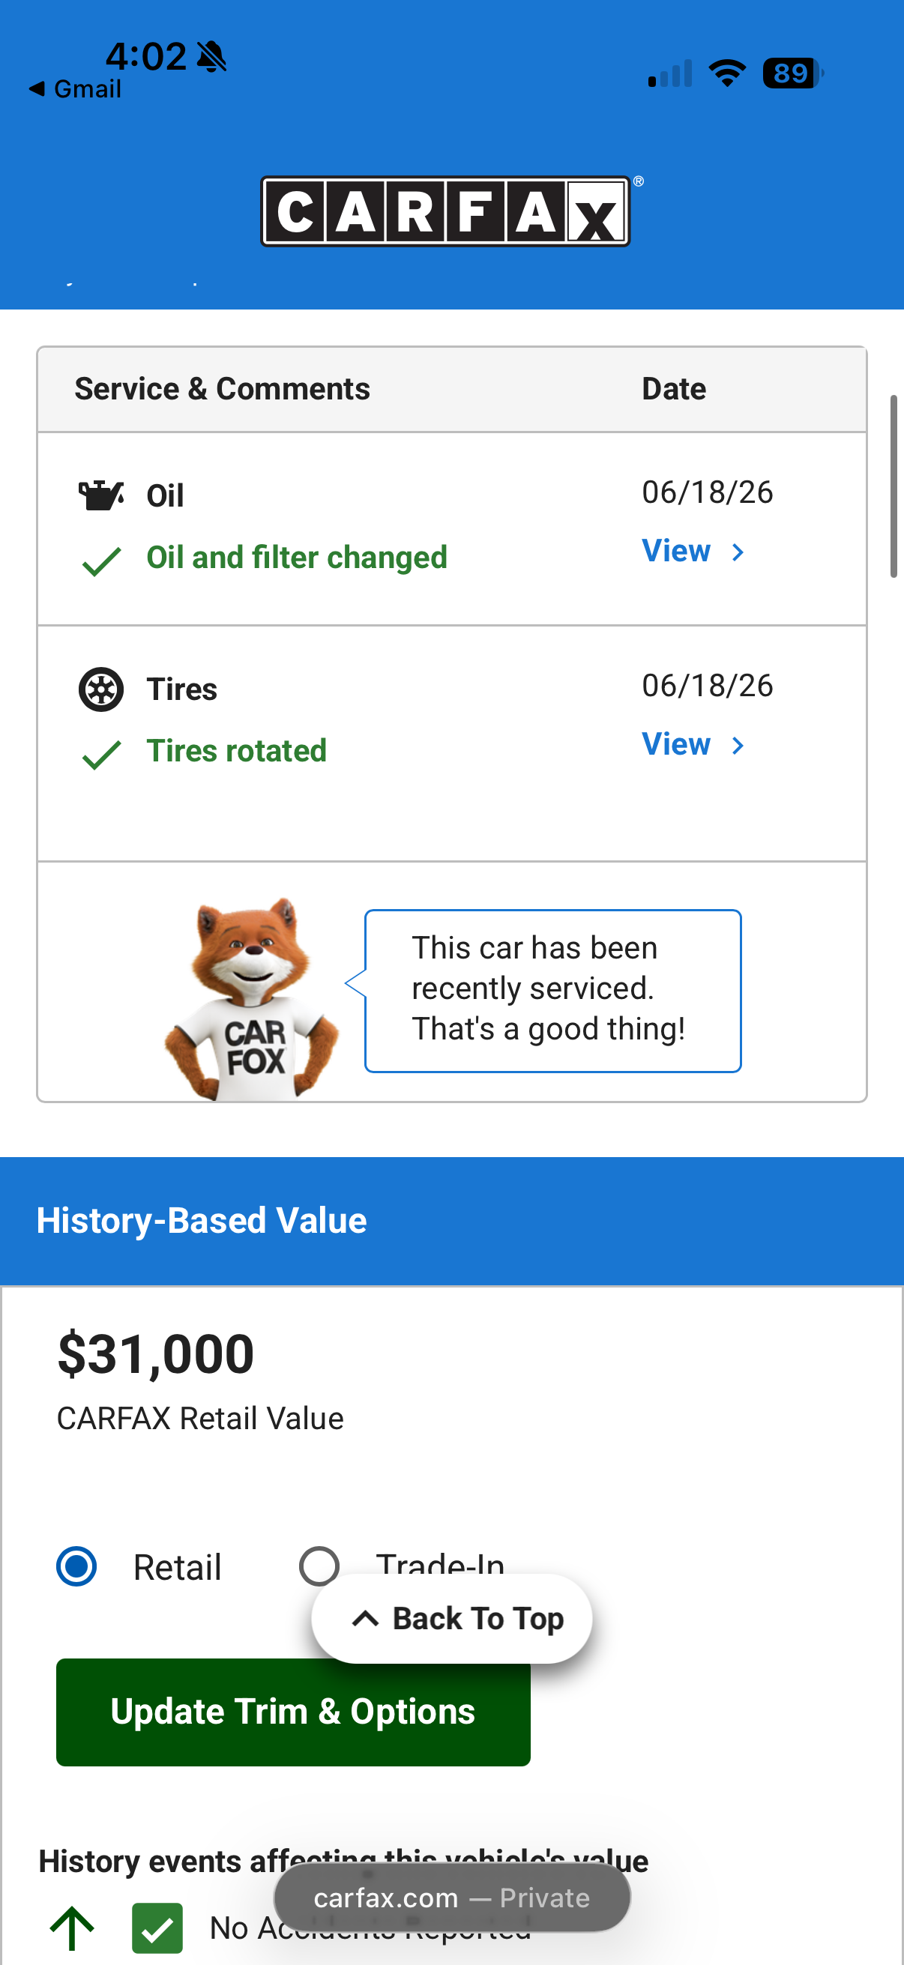This screenshot has width=904, height=1965.
Task: Click the oil can icon
Action: (x=100, y=496)
